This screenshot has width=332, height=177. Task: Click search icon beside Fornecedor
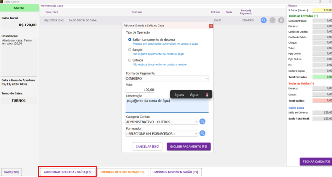(202, 133)
